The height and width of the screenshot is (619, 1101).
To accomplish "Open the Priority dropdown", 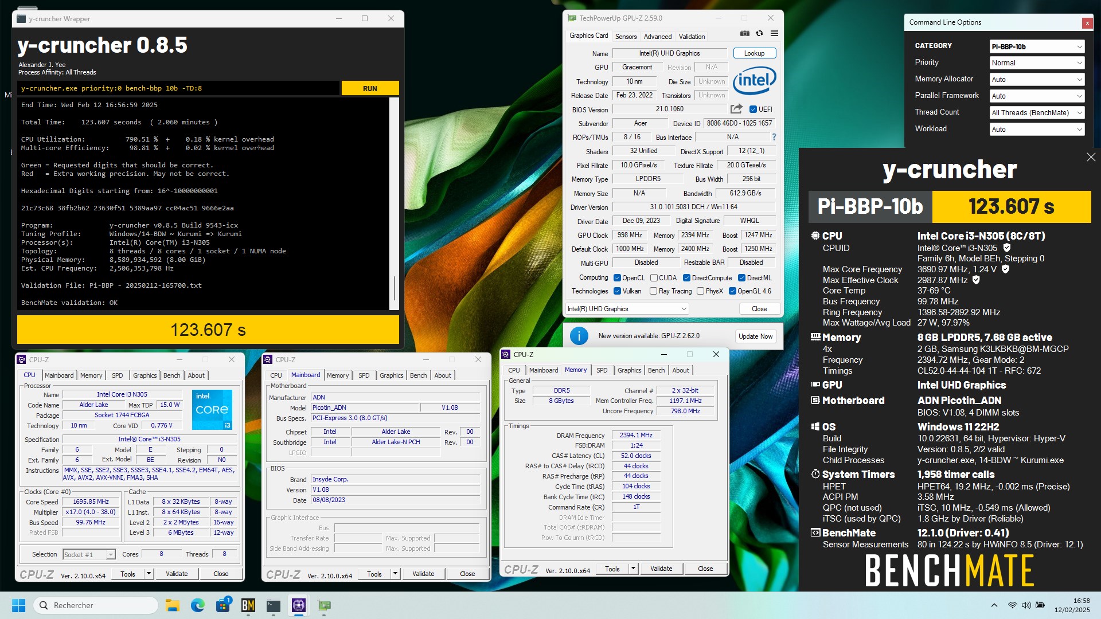I will pos(1037,63).
